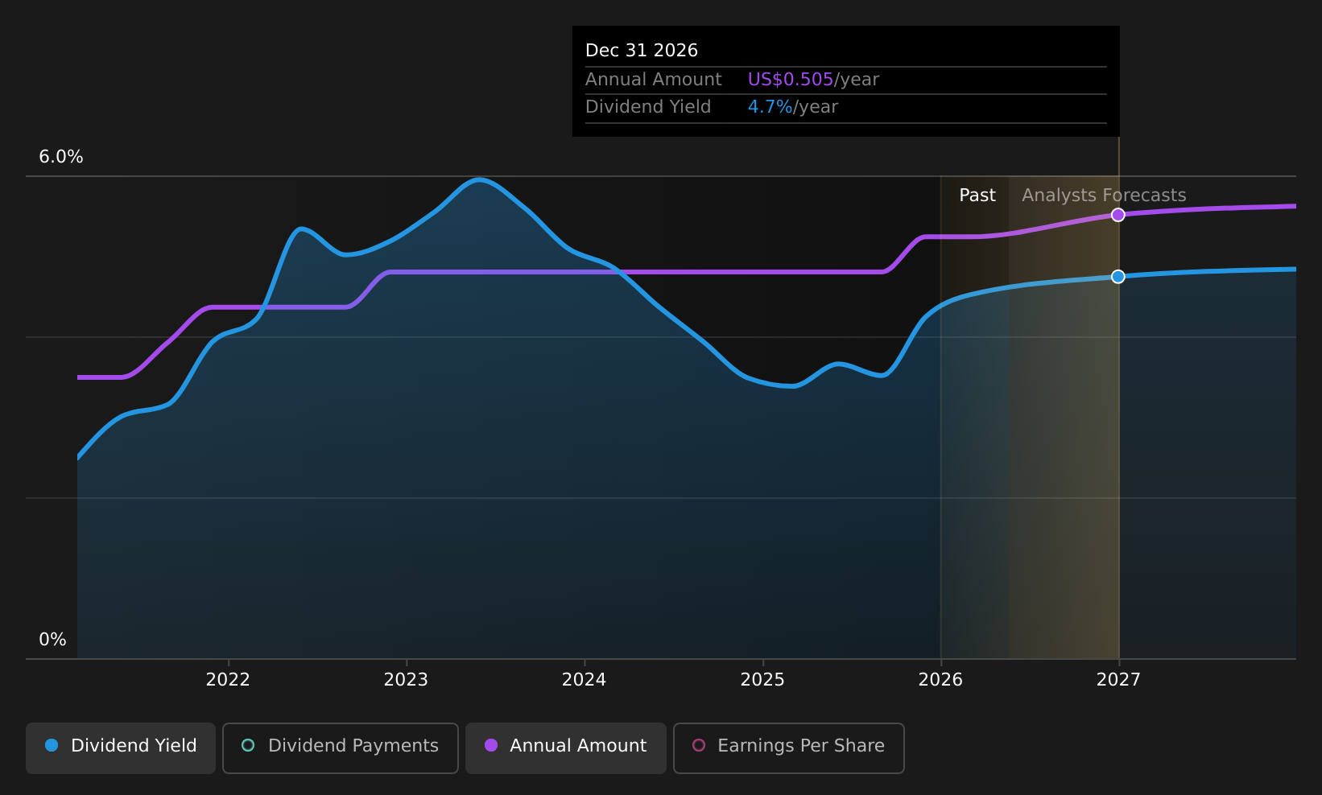Click the 4.7%/year tooltip value

click(x=793, y=107)
